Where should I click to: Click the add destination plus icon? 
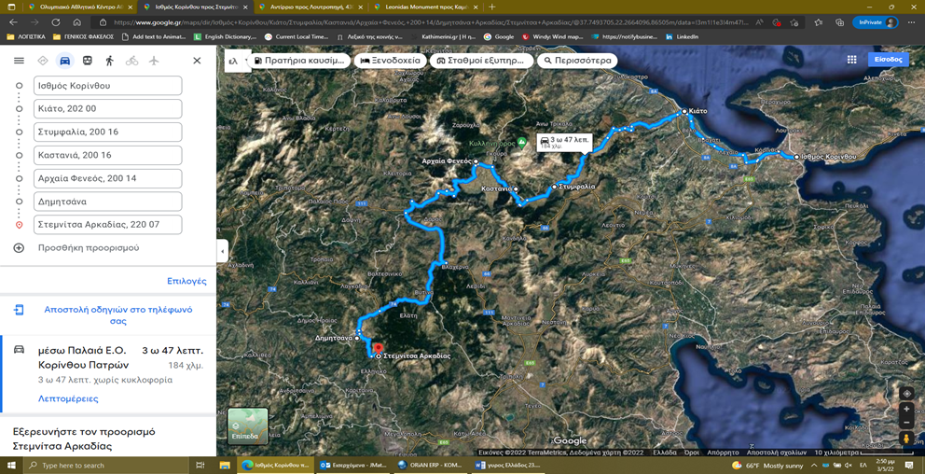(19, 248)
